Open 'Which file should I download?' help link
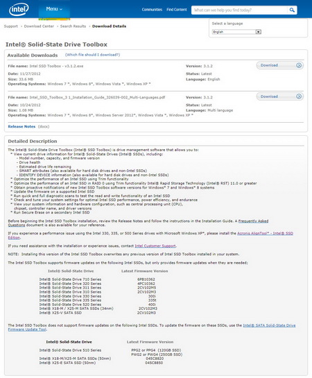This screenshot has width=312, height=378. point(92,55)
